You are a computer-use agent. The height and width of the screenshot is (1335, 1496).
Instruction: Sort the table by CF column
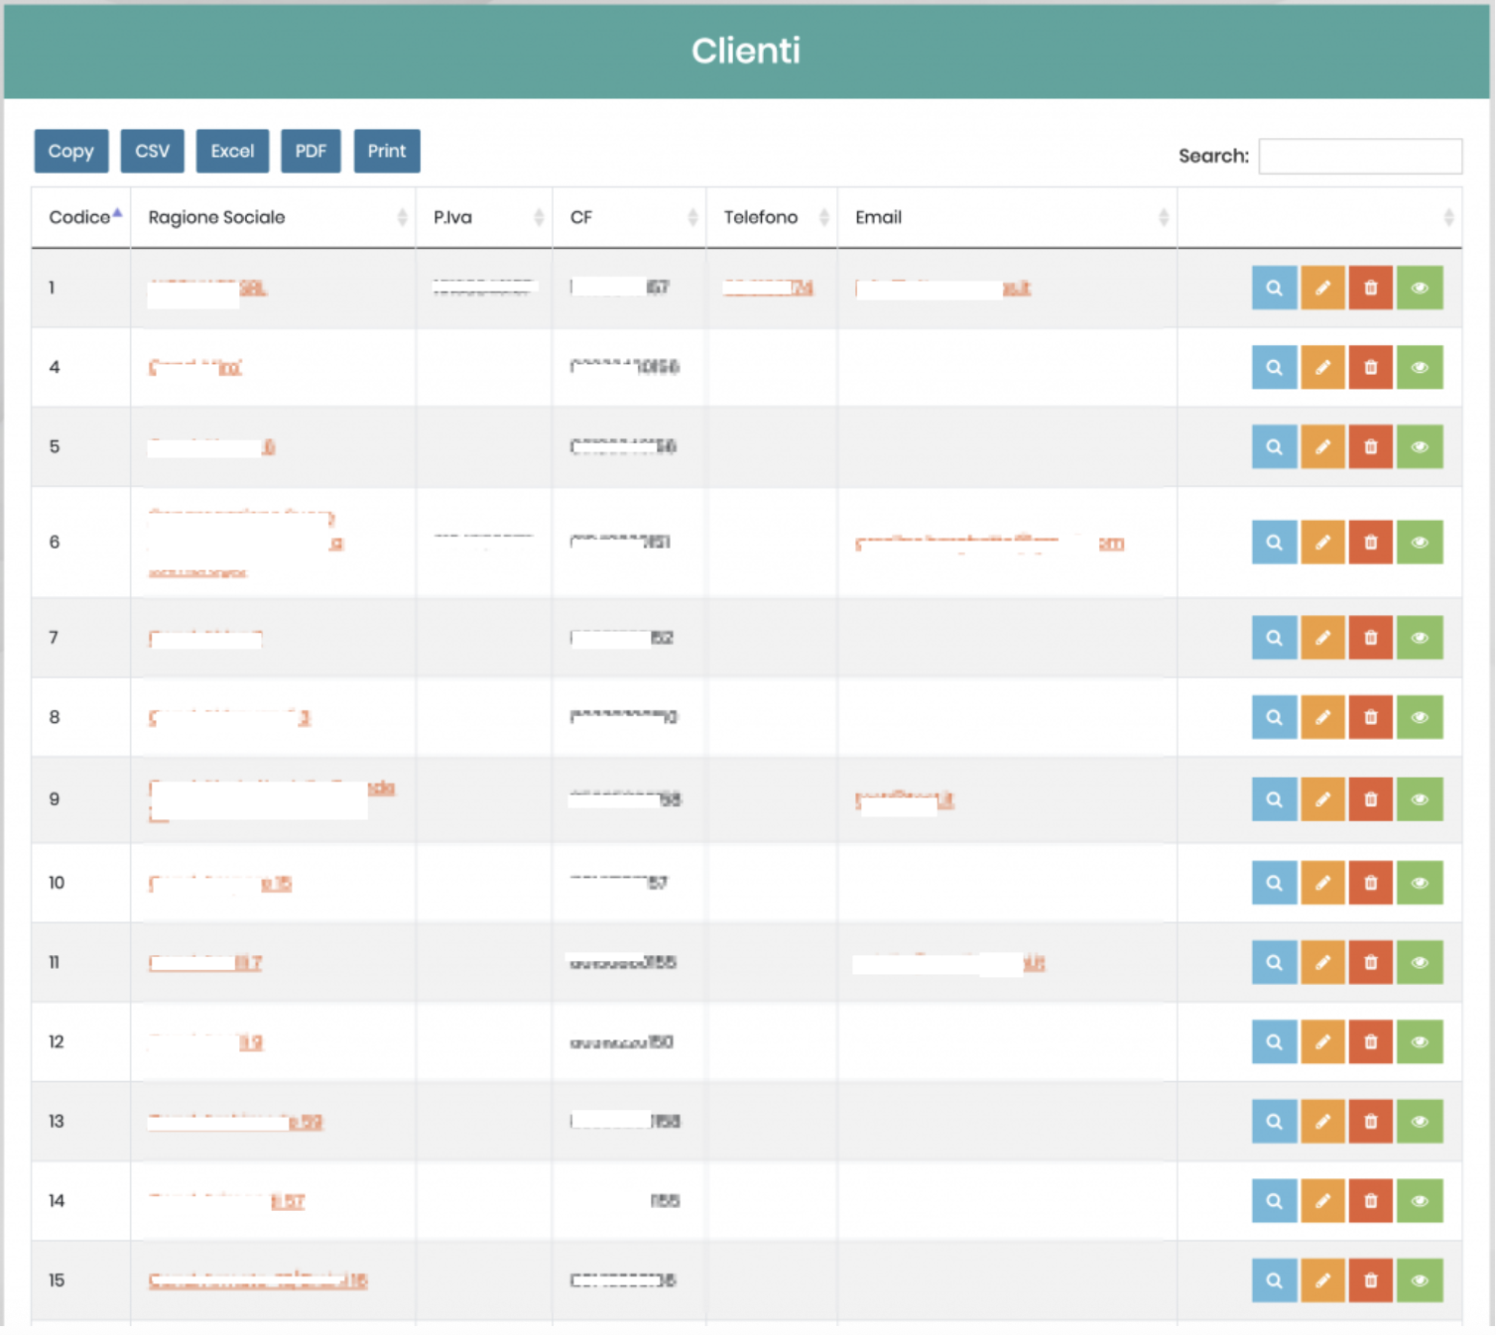[581, 217]
